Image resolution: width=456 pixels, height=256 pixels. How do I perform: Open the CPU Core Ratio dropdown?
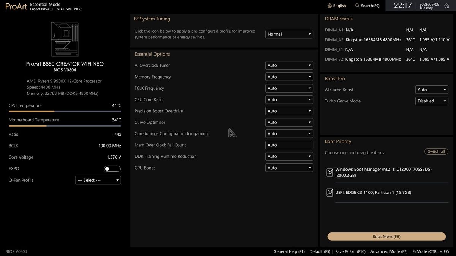[x=289, y=99]
